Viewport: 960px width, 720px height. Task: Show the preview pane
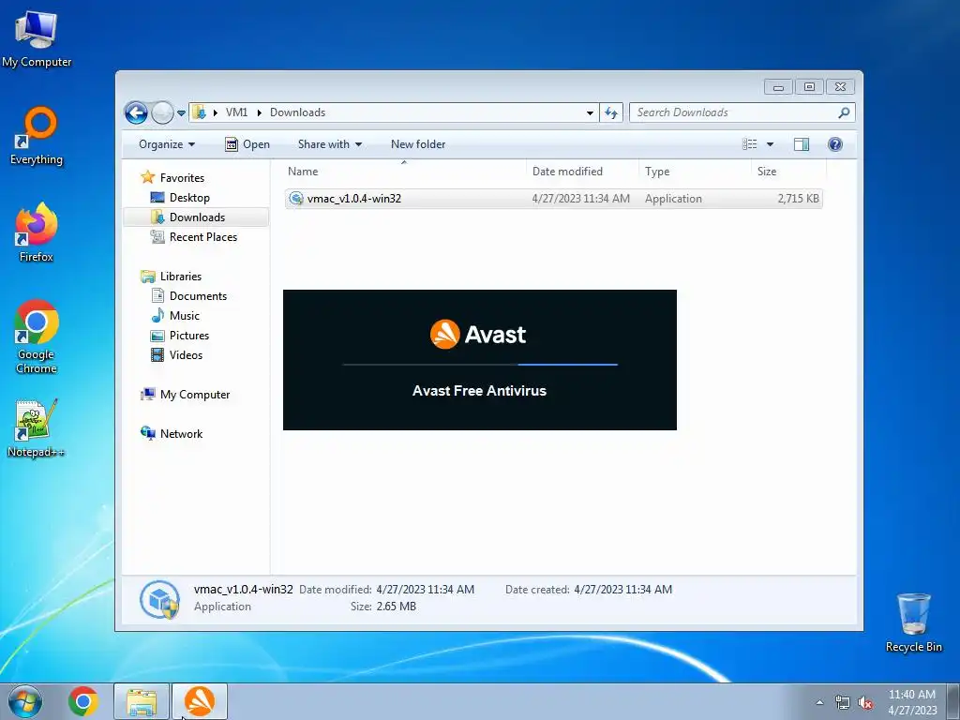point(801,143)
